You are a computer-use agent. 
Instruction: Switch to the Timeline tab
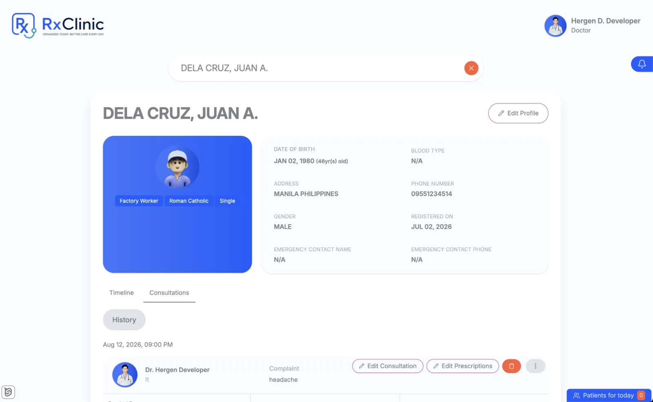pyautogui.click(x=121, y=293)
